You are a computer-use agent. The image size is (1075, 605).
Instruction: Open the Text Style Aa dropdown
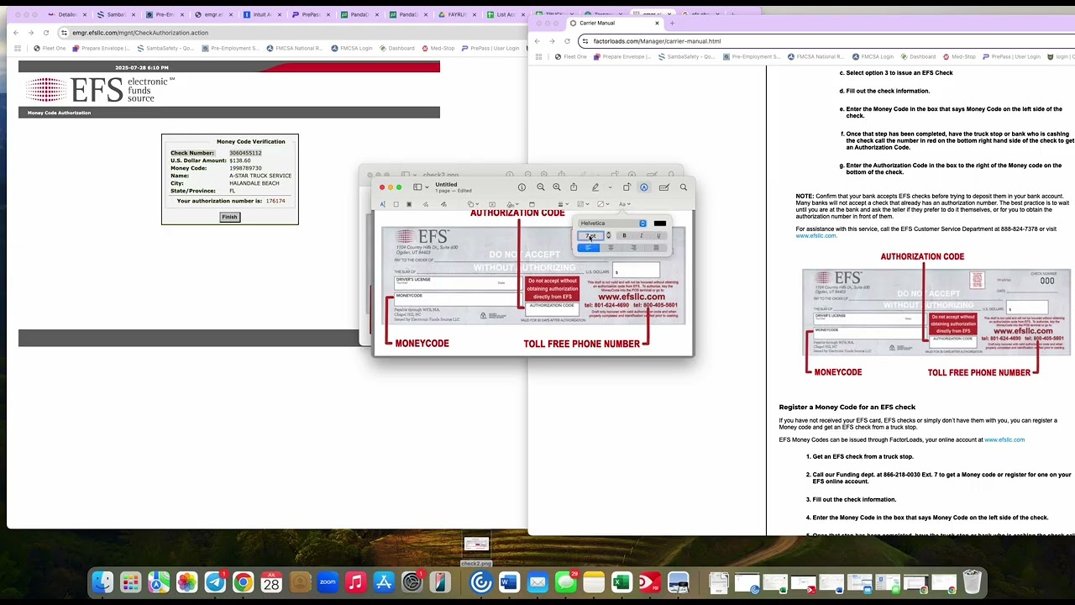(x=625, y=204)
